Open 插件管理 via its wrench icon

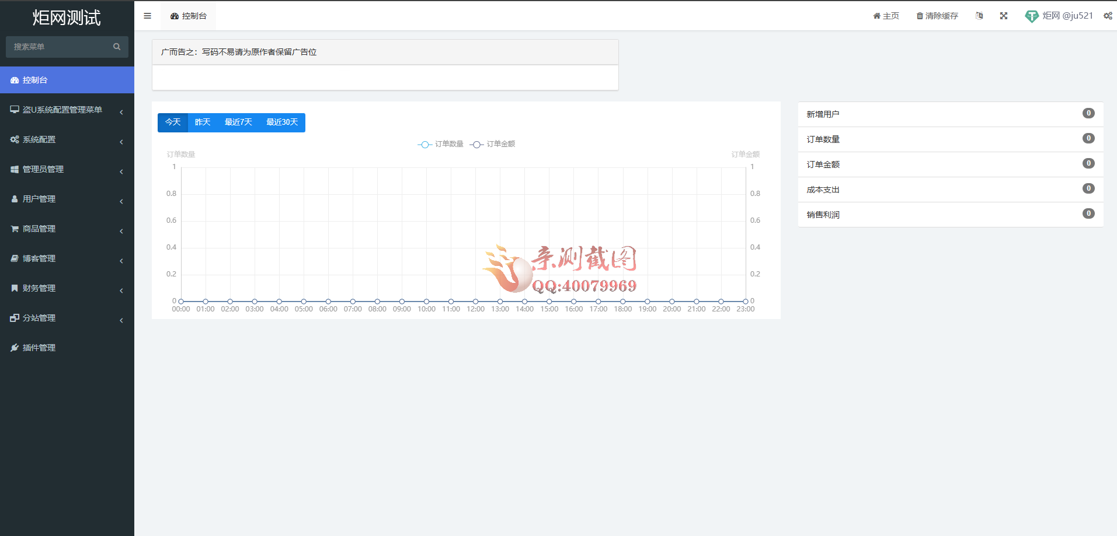(x=14, y=347)
